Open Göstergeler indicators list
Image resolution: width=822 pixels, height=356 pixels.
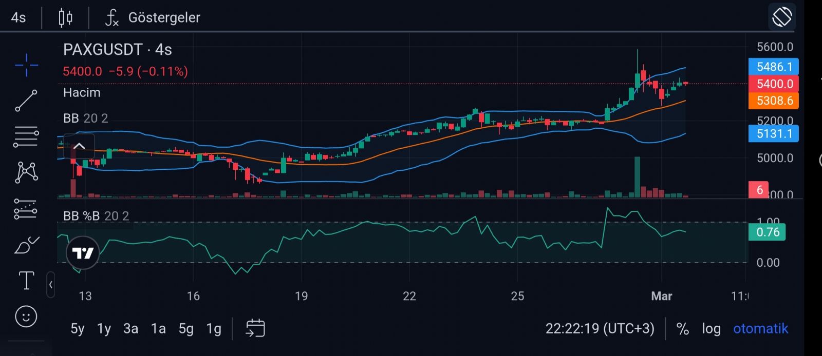(153, 17)
